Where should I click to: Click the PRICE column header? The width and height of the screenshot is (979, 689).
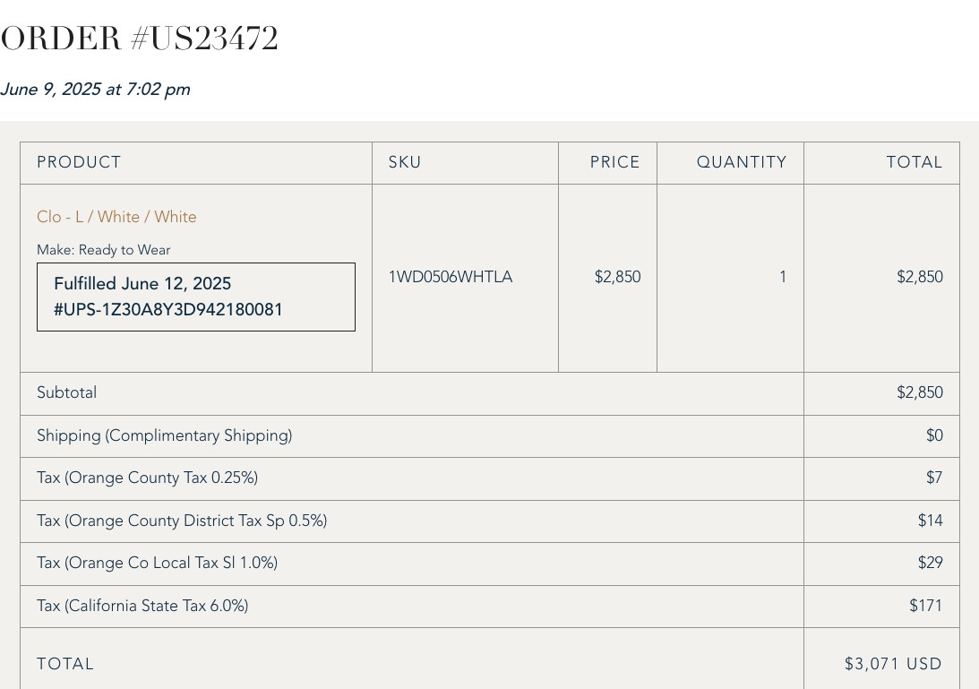tap(615, 162)
